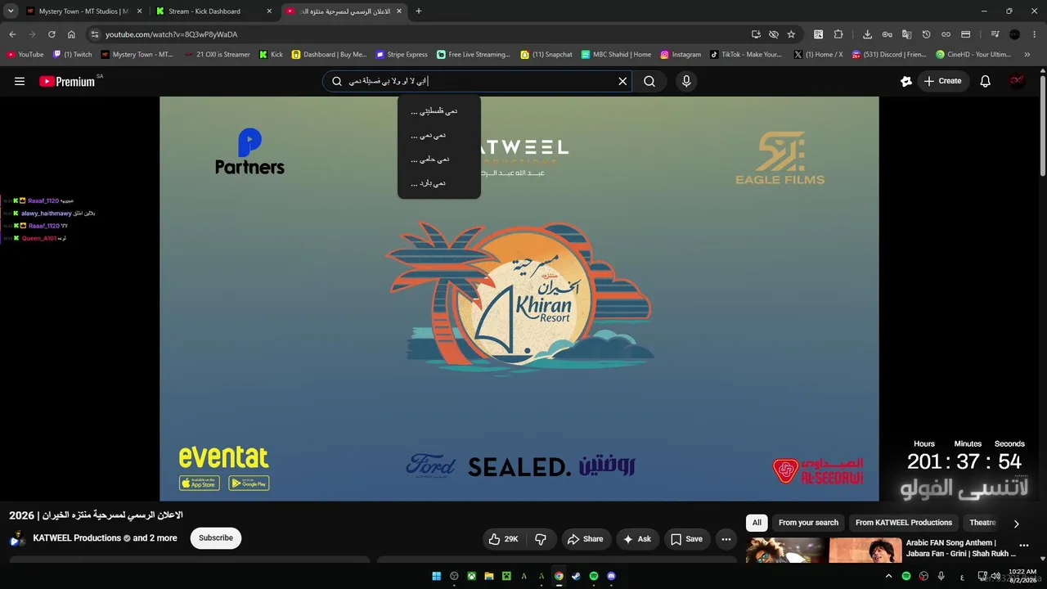Screen dimensions: 1047x589
Task: Click the Create video button
Action: coord(942,81)
